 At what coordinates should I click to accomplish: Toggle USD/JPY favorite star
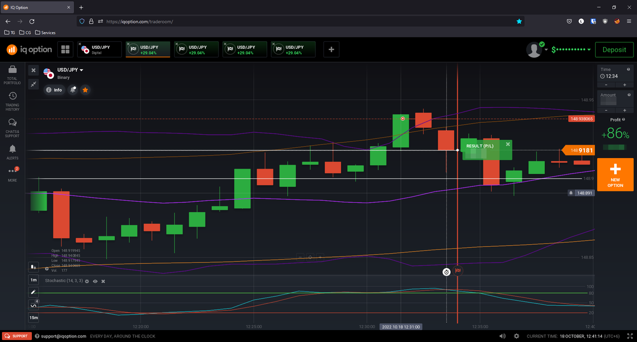(x=85, y=90)
